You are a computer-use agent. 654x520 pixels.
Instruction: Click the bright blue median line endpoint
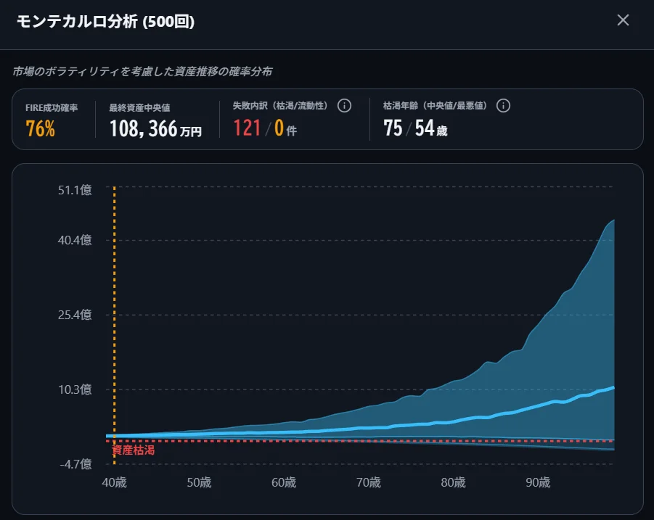613,388
